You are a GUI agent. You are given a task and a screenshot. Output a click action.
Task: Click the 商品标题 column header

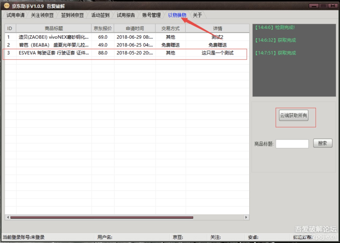[x=54, y=28]
